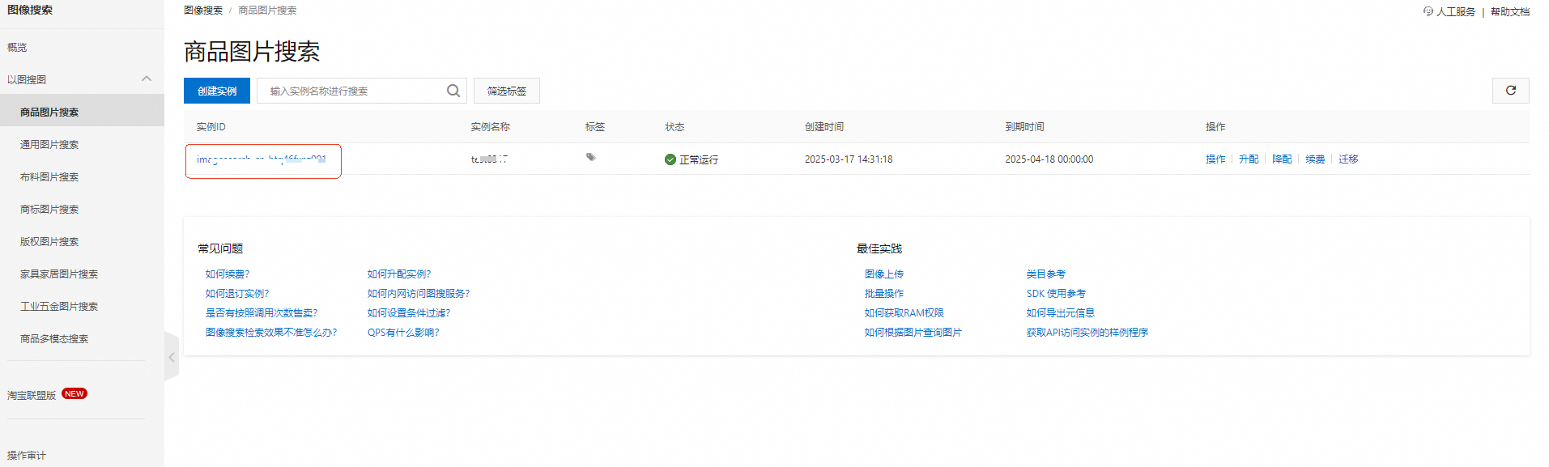
Task: Open best practice 类目参考
Action: [1046, 274]
